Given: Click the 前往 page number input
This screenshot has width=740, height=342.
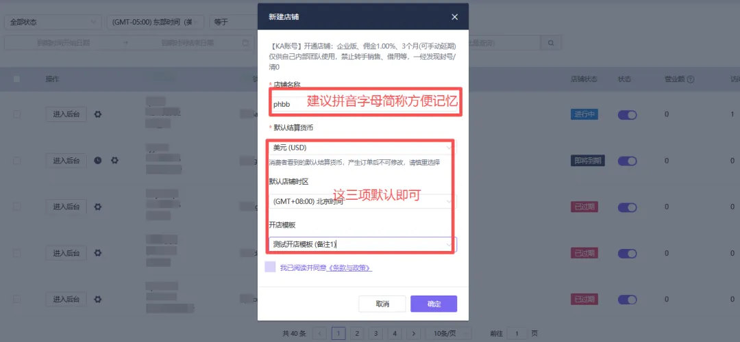Looking at the screenshot, I should pos(517,333).
